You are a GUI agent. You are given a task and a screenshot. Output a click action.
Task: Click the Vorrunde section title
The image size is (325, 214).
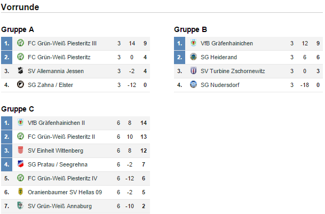tap(19, 6)
